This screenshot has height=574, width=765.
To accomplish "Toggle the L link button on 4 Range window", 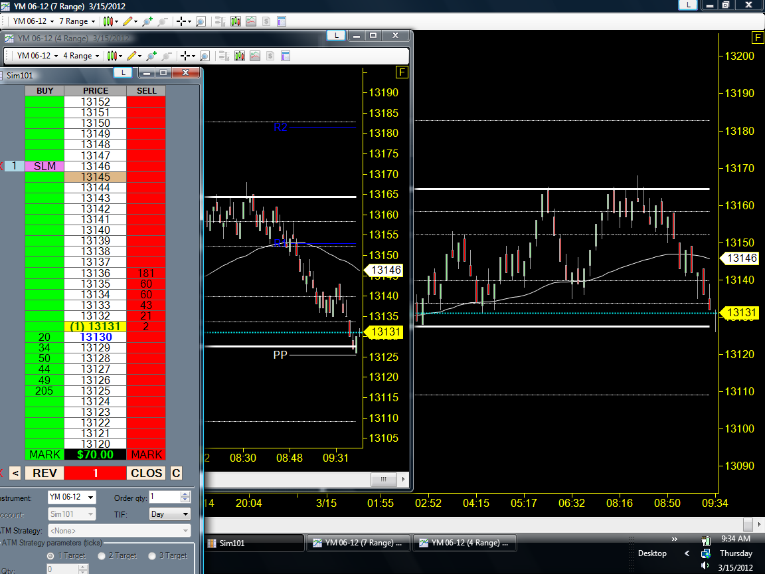I will [336, 35].
